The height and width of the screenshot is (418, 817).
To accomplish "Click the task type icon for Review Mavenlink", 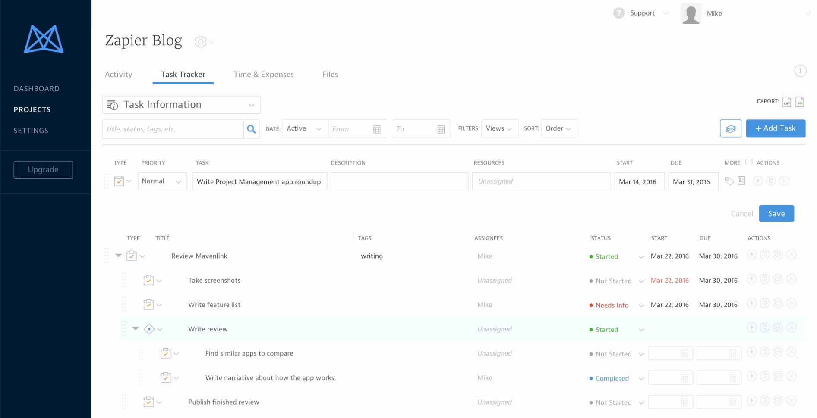I will click(131, 256).
